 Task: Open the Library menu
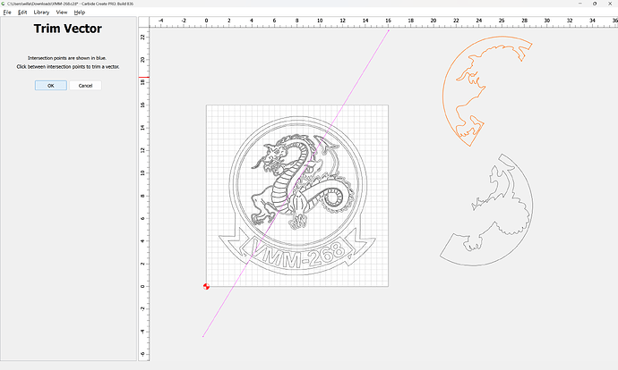pos(41,13)
